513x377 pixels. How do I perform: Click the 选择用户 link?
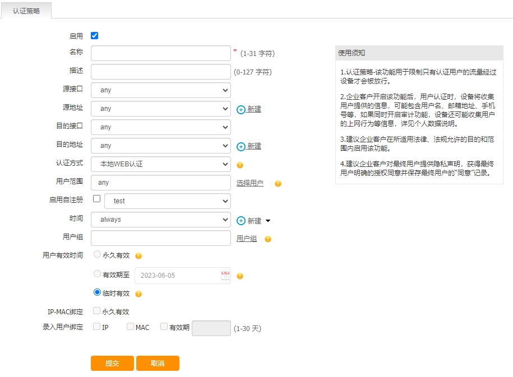251,183
